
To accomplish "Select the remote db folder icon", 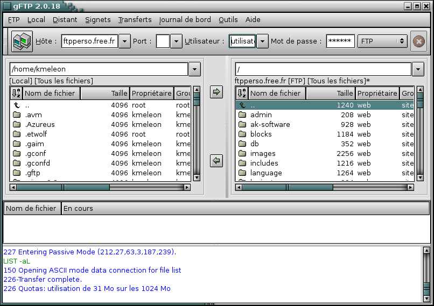I will (242, 144).
